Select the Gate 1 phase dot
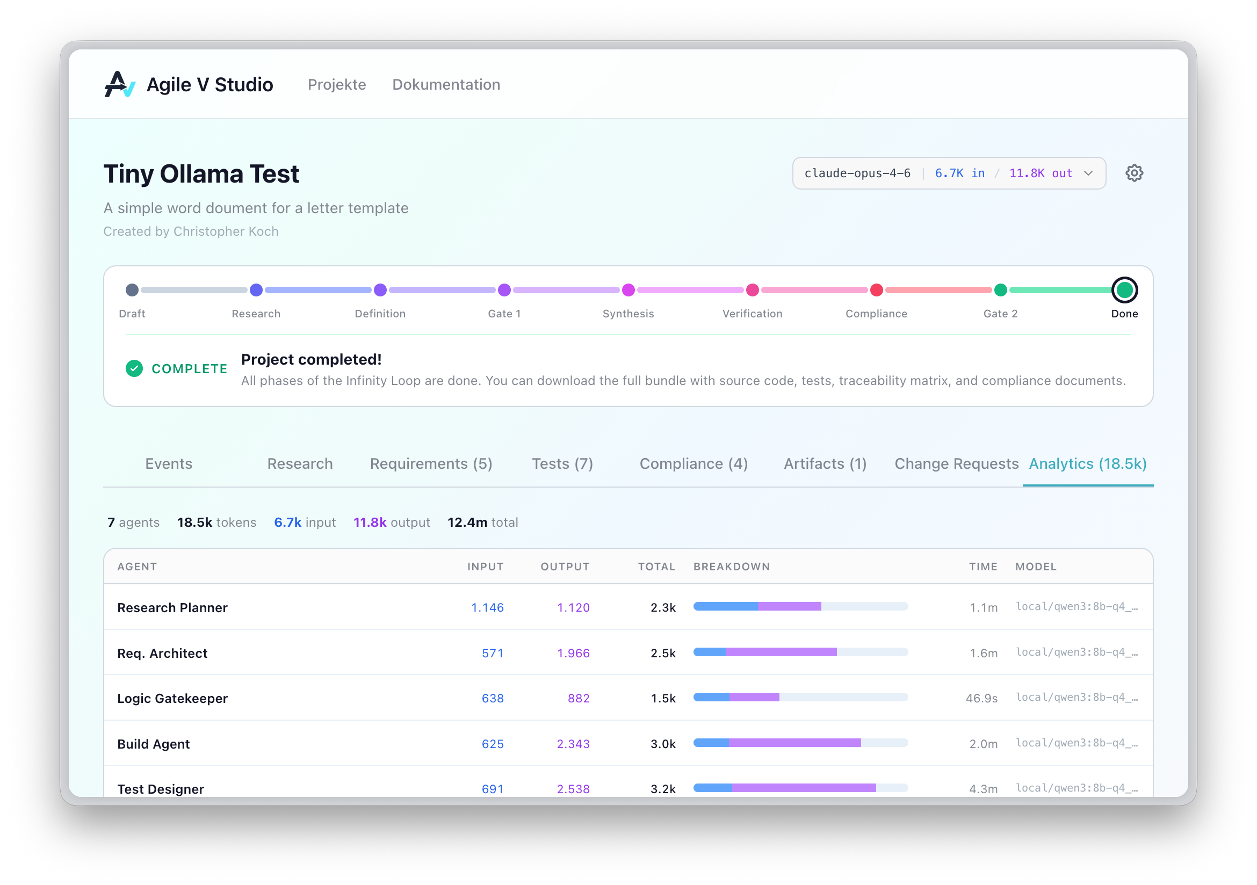Viewport: 1257px width, 885px height. click(x=504, y=290)
